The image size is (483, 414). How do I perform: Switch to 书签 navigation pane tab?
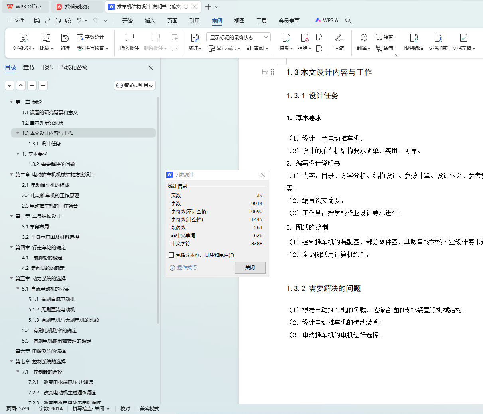click(x=47, y=68)
